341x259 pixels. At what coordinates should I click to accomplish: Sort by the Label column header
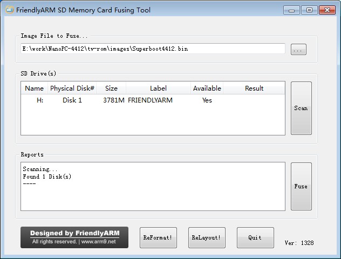click(x=158, y=88)
